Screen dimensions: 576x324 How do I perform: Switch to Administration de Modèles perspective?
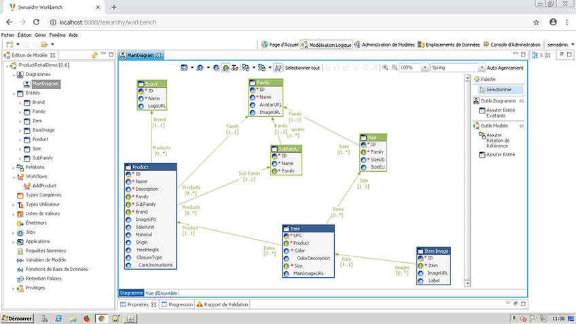pyautogui.click(x=384, y=44)
